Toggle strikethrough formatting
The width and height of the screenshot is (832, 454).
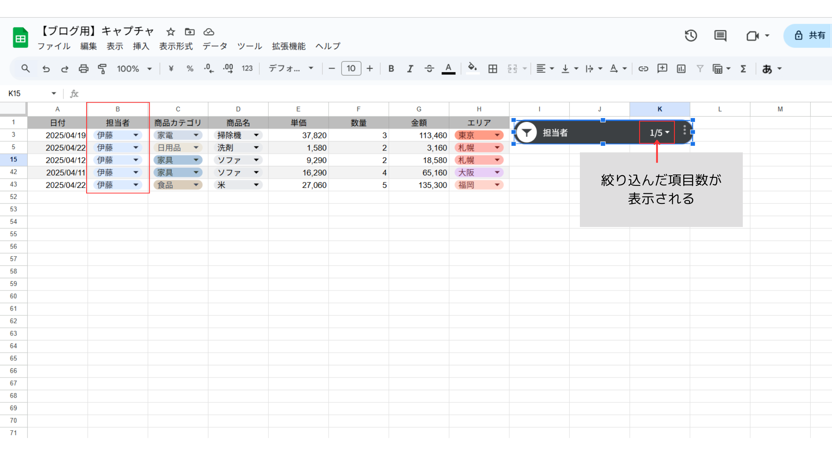pyautogui.click(x=429, y=69)
